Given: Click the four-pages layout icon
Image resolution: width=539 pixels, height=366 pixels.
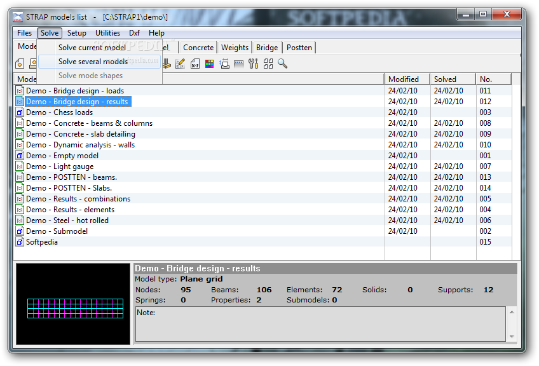Looking at the screenshot, I should tap(268, 64).
